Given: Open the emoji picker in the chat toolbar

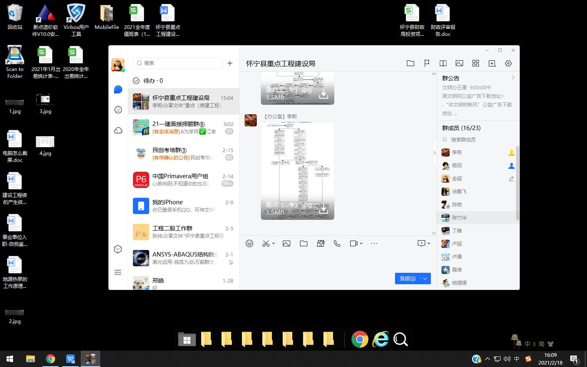Looking at the screenshot, I should pos(249,243).
